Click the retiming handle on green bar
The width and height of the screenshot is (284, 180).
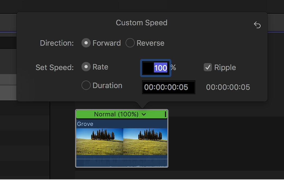tap(165, 115)
